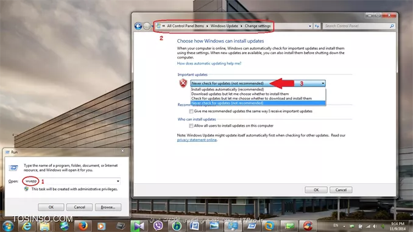
Task: Minimize the Windows Update window
Action: (369, 16)
